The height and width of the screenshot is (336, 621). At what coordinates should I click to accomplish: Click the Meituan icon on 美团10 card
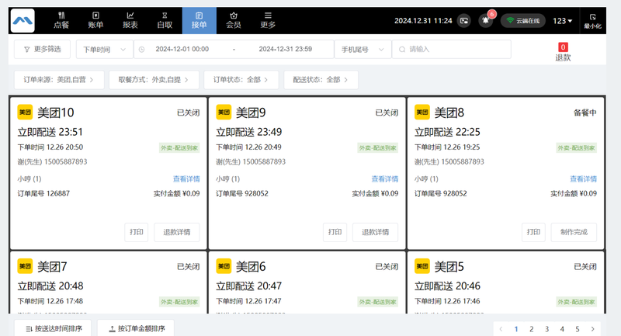[x=25, y=113]
